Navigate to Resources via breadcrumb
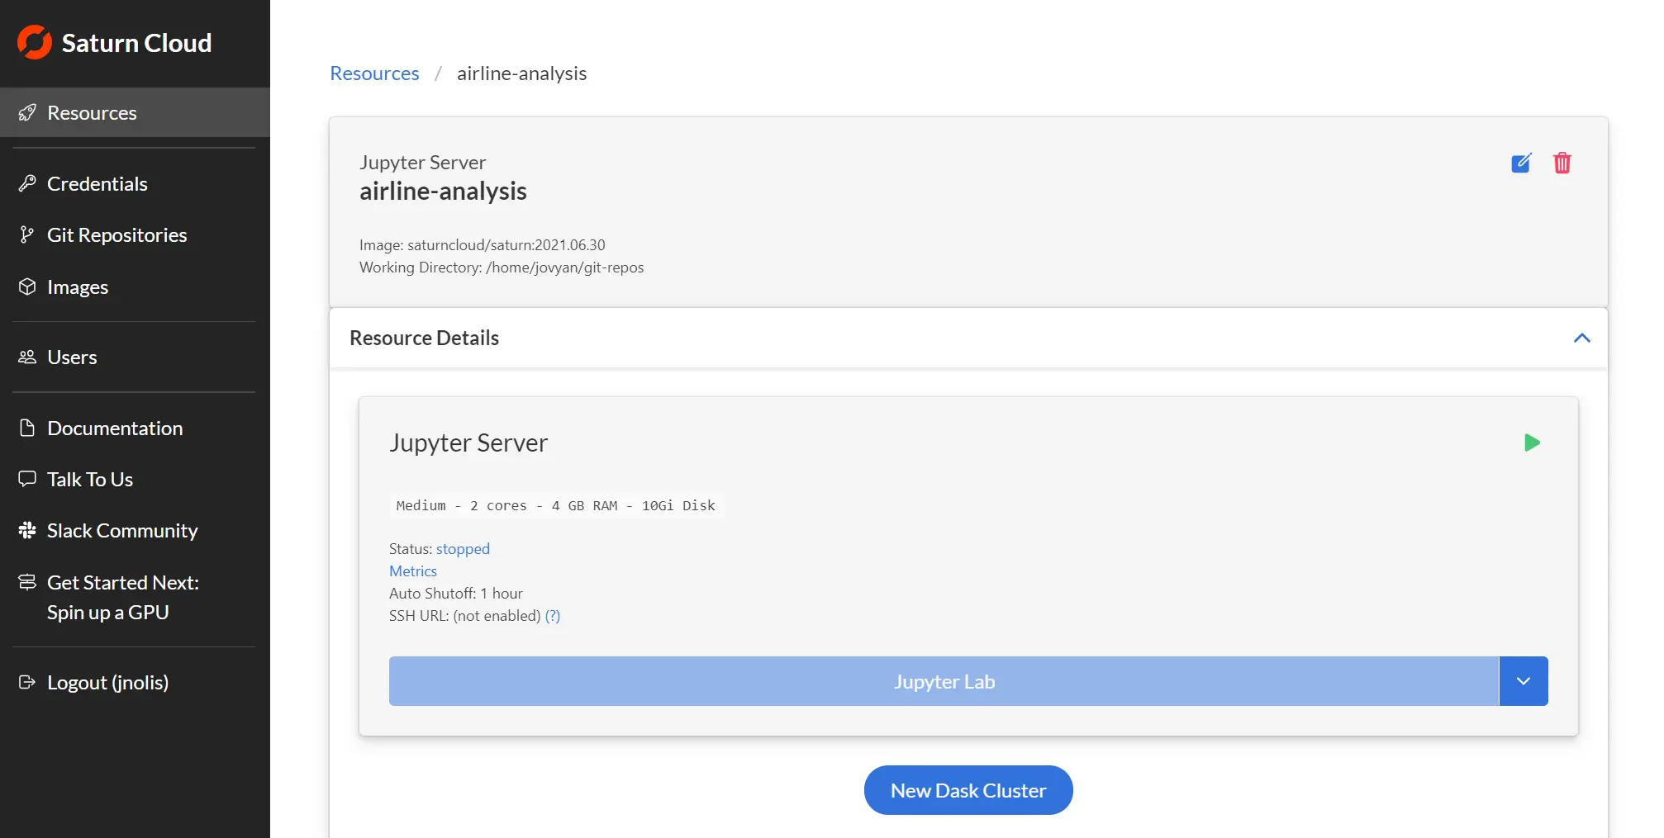Image resolution: width=1664 pixels, height=838 pixels. pos(373,73)
